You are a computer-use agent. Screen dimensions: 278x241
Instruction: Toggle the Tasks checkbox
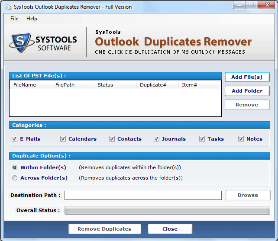tap(202, 139)
